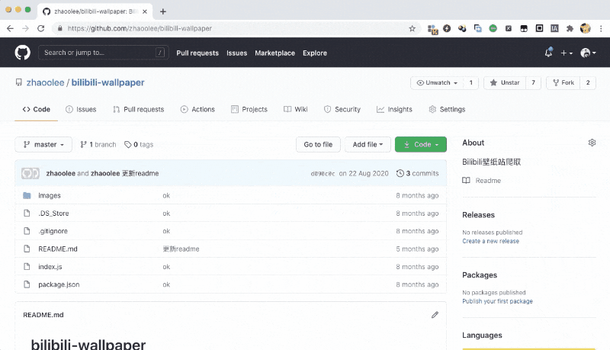610x350 pixels.
Task: Click the browser forward arrow
Action: tap(25, 28)
